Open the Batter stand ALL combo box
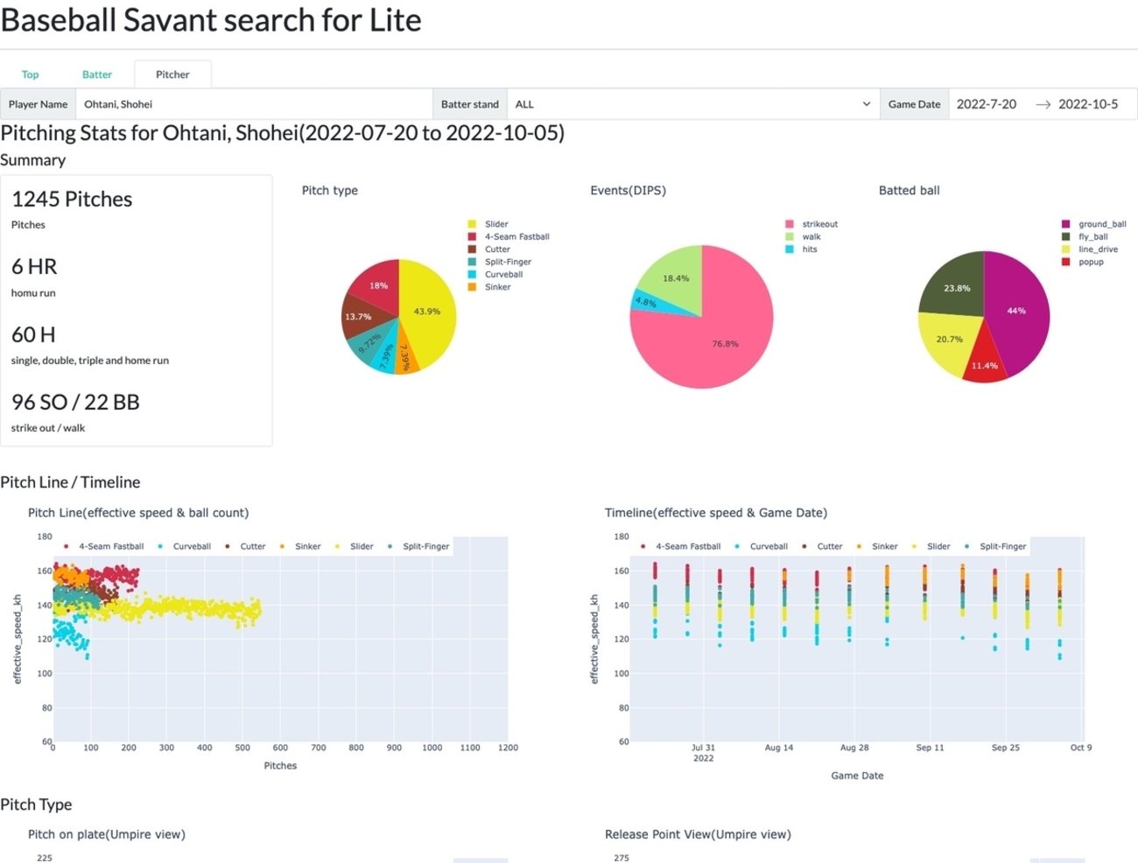Image resolution: width=1138 pixels, height=863 pixels. tap(693, 104)
